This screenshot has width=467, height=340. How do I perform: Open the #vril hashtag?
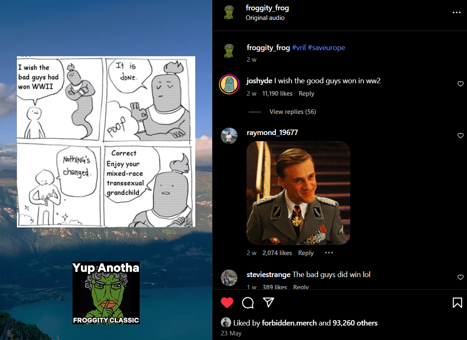[x=299, y=48]
